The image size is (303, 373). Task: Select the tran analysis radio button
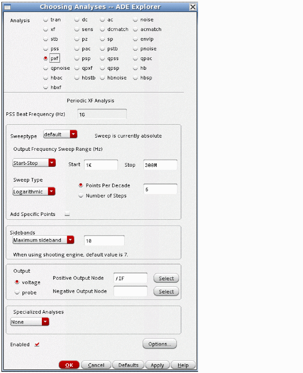click(46, 20)
